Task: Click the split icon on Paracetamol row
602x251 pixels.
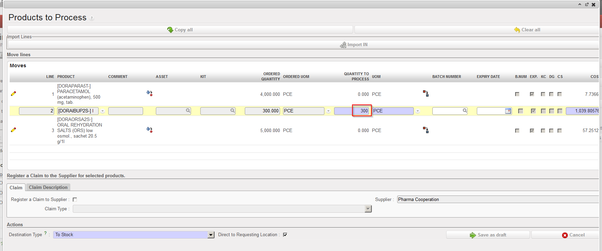Action: coord(426,93)
